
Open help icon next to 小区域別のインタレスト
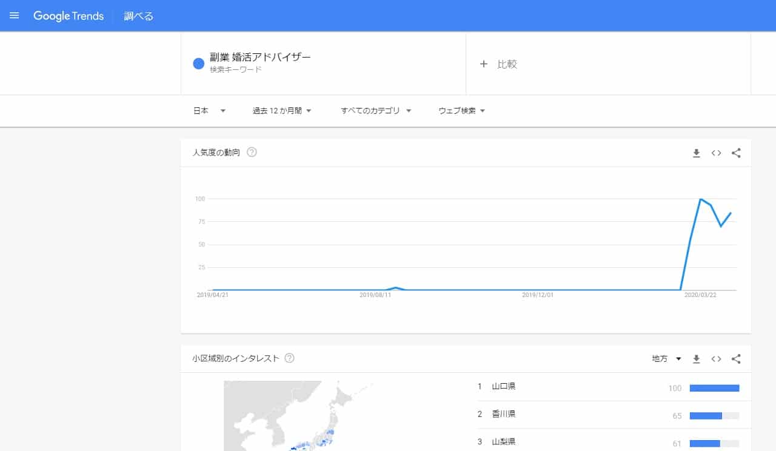[x=290, y=358]
